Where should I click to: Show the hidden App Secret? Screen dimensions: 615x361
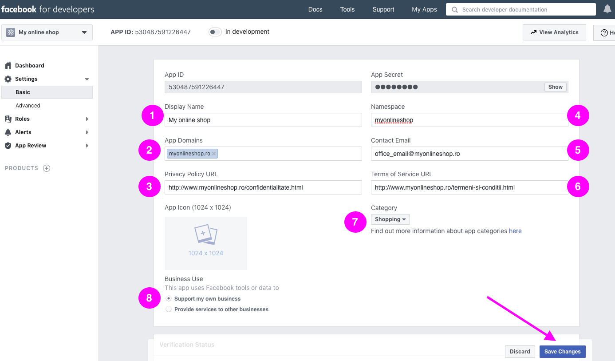(x=555, y=87)
